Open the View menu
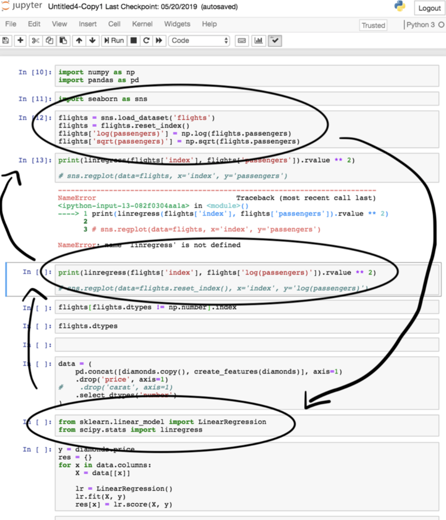 click(59, 24)
